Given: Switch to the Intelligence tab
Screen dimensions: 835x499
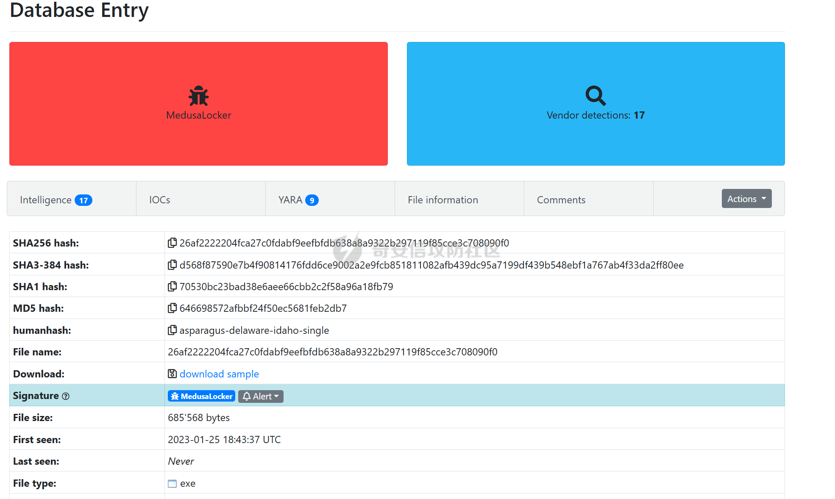Looking at the screenshot, I should tap(72, 199).
